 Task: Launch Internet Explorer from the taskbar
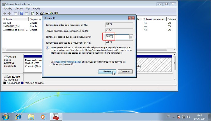coord(19,117)
